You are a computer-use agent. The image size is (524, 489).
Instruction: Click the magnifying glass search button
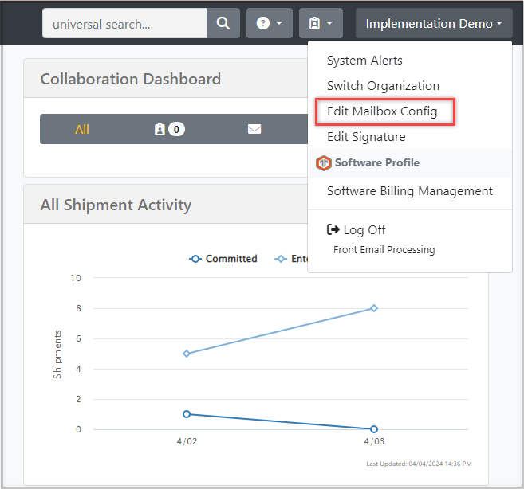click(x=223, y=24)
